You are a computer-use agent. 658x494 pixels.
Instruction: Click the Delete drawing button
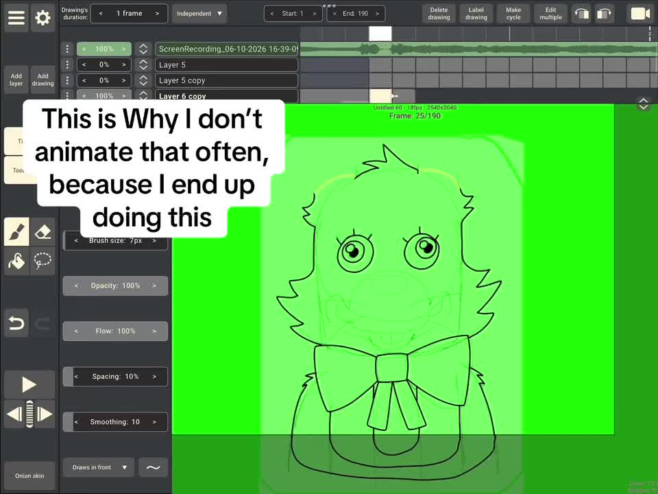[x=439, y=14]
